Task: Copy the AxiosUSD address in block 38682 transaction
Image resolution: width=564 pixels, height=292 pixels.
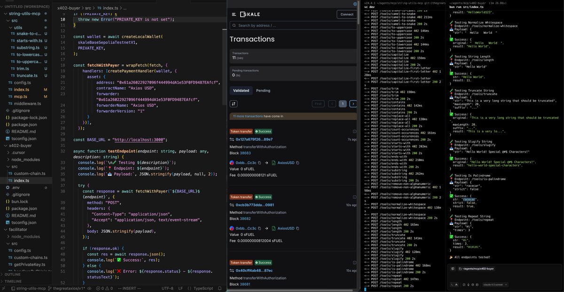Action: tap(298, 228)
